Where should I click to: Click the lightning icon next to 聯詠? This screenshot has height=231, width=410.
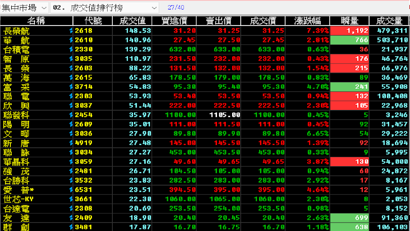coord(71,153)
